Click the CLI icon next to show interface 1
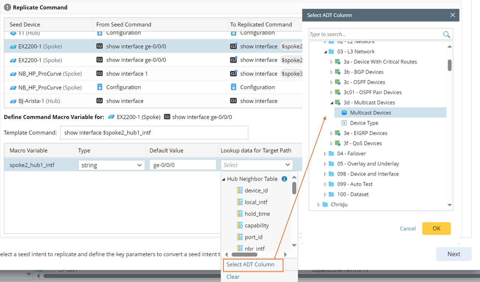Screen dimensions: 480x282 click(x=99, y=74)
